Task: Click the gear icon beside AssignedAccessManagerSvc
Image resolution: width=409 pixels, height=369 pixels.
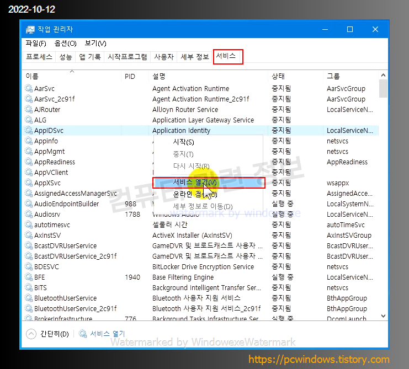Action: [29, 193]
